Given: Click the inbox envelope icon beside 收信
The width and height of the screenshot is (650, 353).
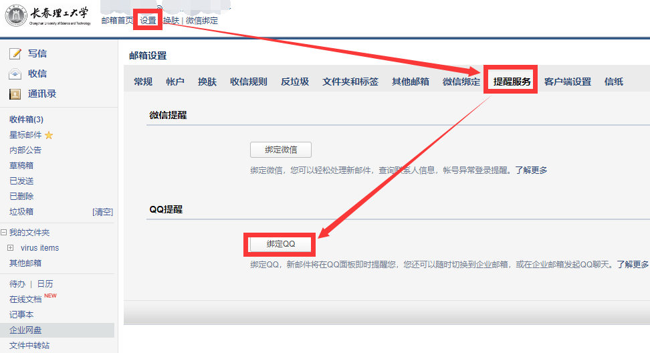Looking at the screenshot, I should pos(15,74).
